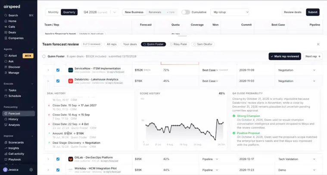The height and width of the screenshot is (175, 327).
Task: Open Jessica's user avatar
Action: point(5,170)
